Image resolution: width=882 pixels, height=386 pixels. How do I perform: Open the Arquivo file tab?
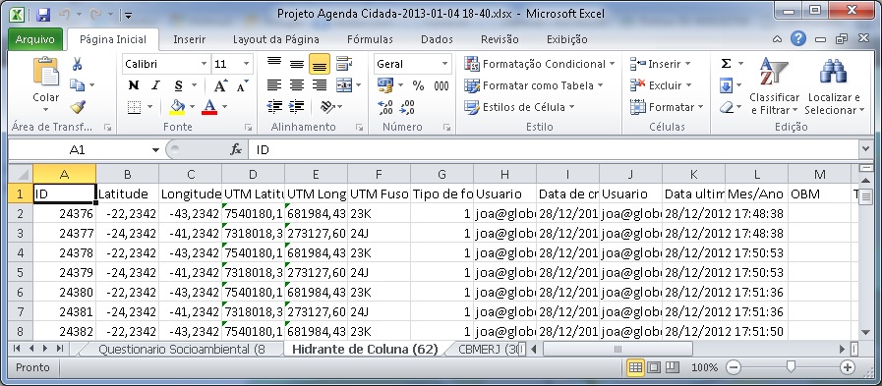tap(34, 39)
